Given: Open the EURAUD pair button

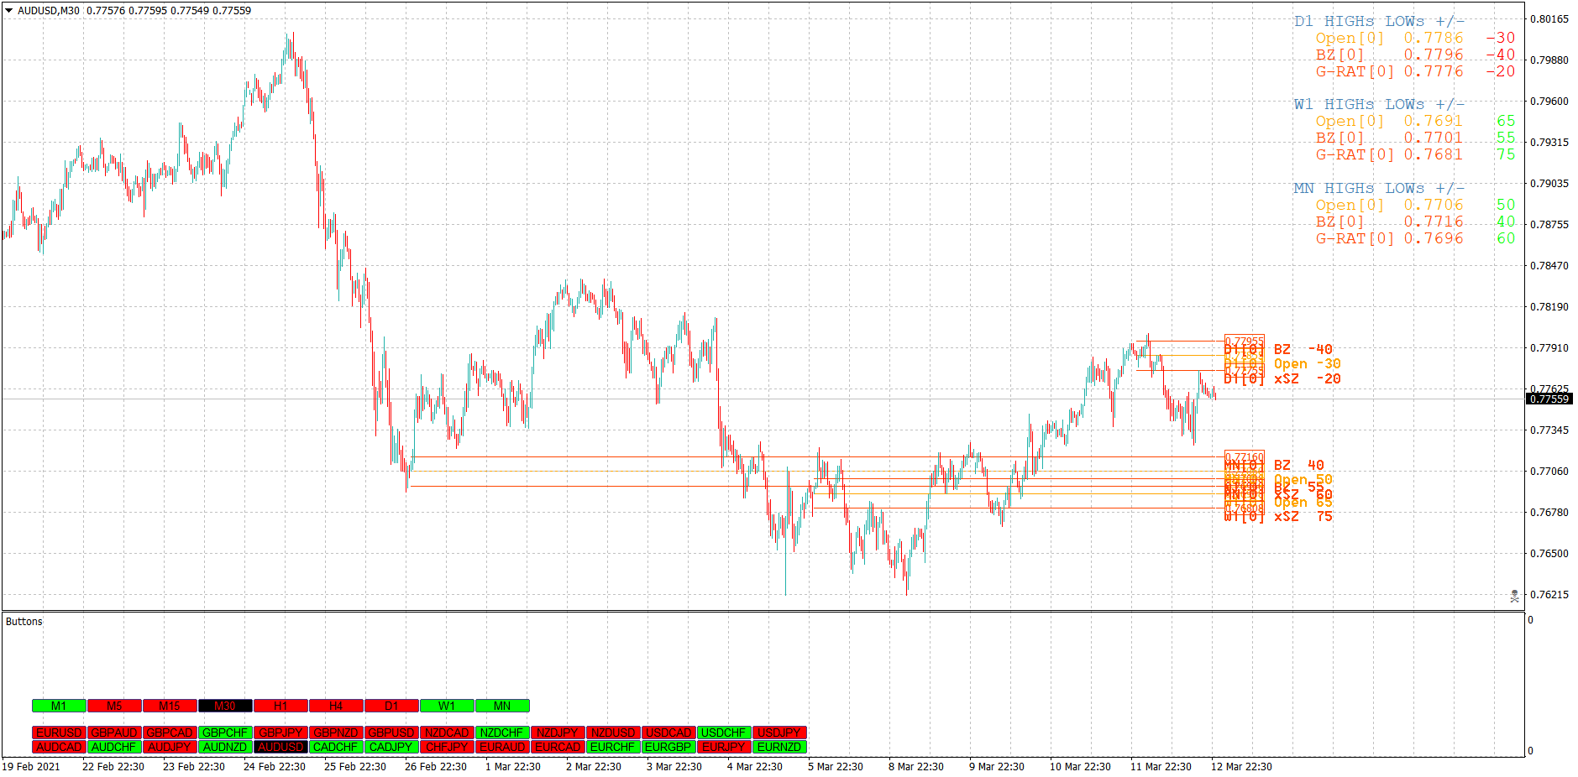Looking at the screenshot, I should 502,747.
